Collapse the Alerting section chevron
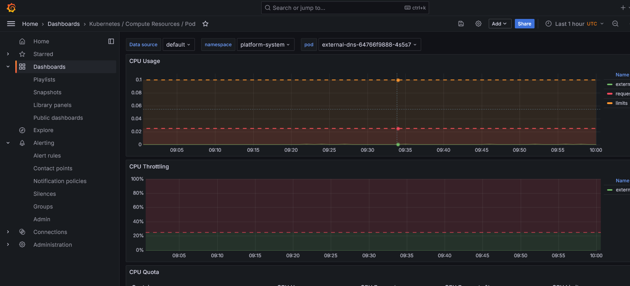630x286 pixels. click(8, 143)
